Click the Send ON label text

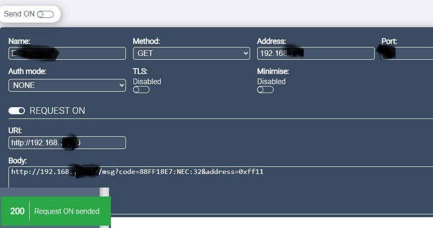click(19, 14)
